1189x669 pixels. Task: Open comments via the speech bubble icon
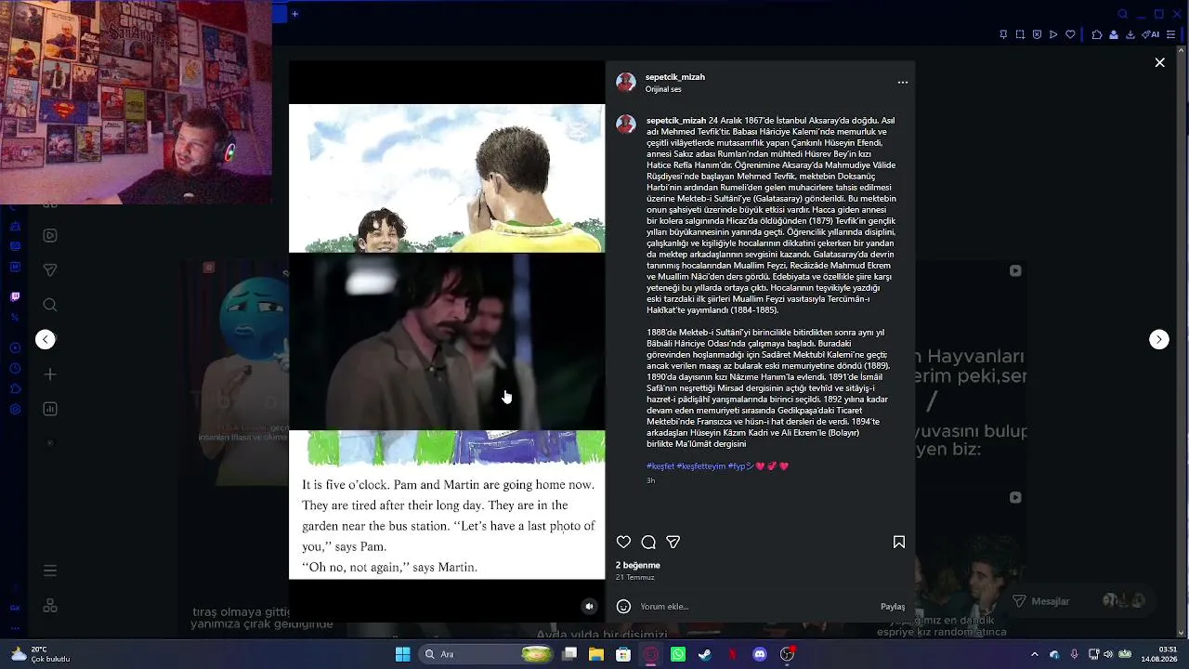[x=648, y=542]
